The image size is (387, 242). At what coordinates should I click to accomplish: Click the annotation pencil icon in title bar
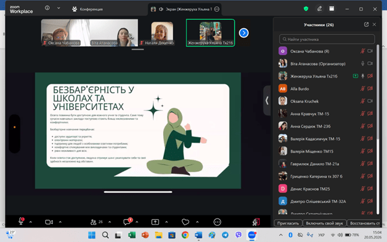(x=319, y=9)
